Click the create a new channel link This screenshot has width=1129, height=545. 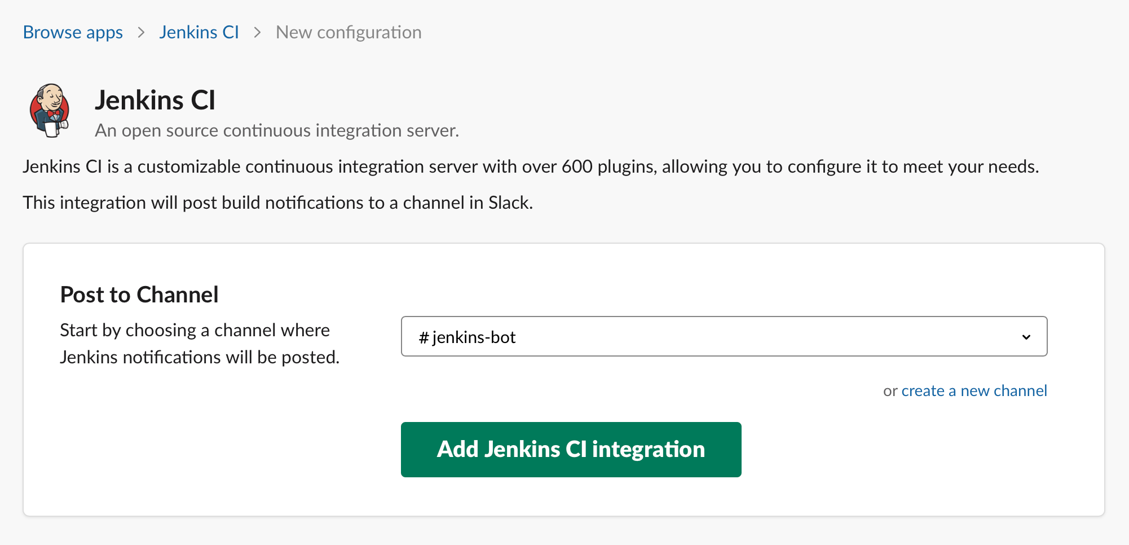pyautogui.click(x=974, y=390)
